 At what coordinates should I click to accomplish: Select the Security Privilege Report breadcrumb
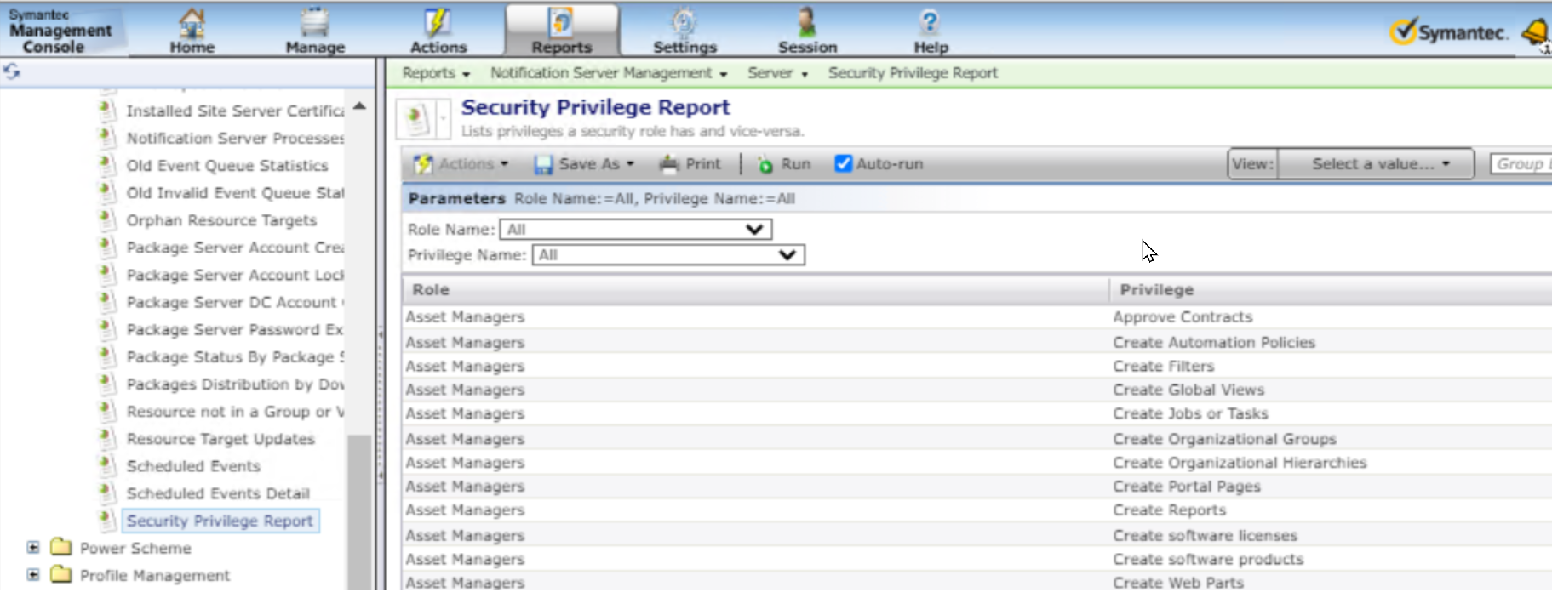913,73
